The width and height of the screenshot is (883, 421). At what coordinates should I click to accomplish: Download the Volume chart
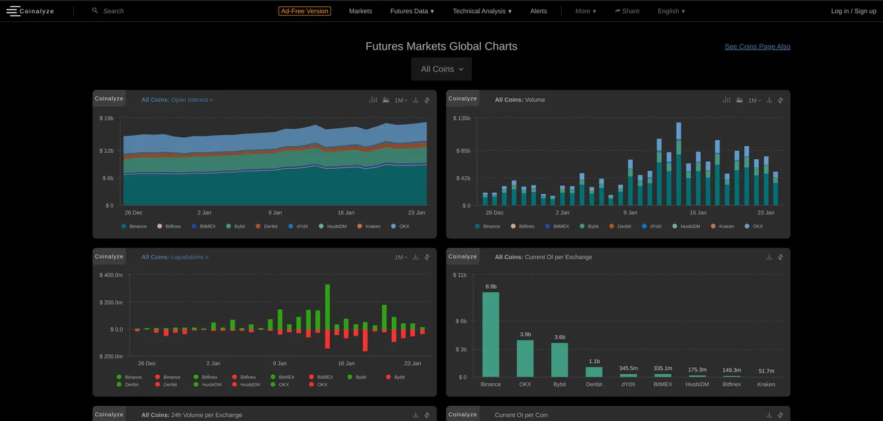tap(768, 100)
